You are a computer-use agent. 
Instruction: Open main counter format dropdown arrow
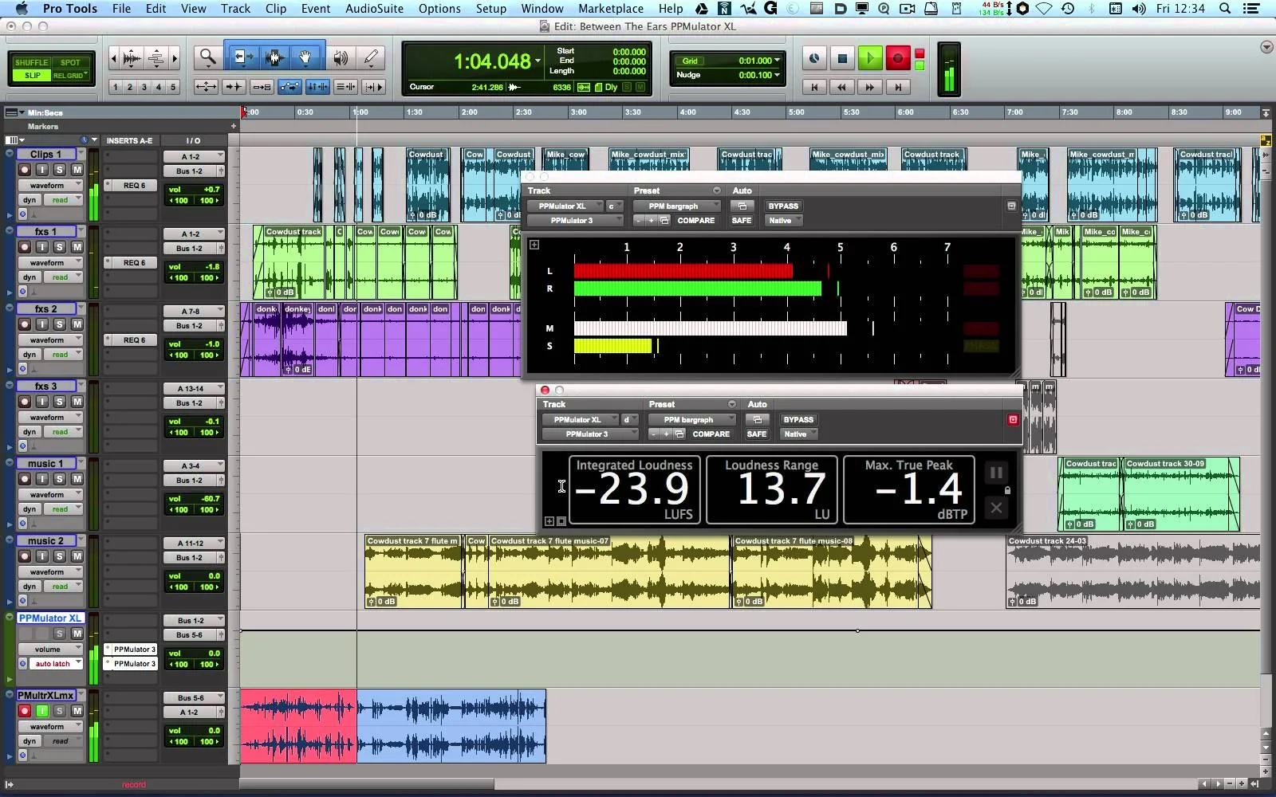[538, 61]
